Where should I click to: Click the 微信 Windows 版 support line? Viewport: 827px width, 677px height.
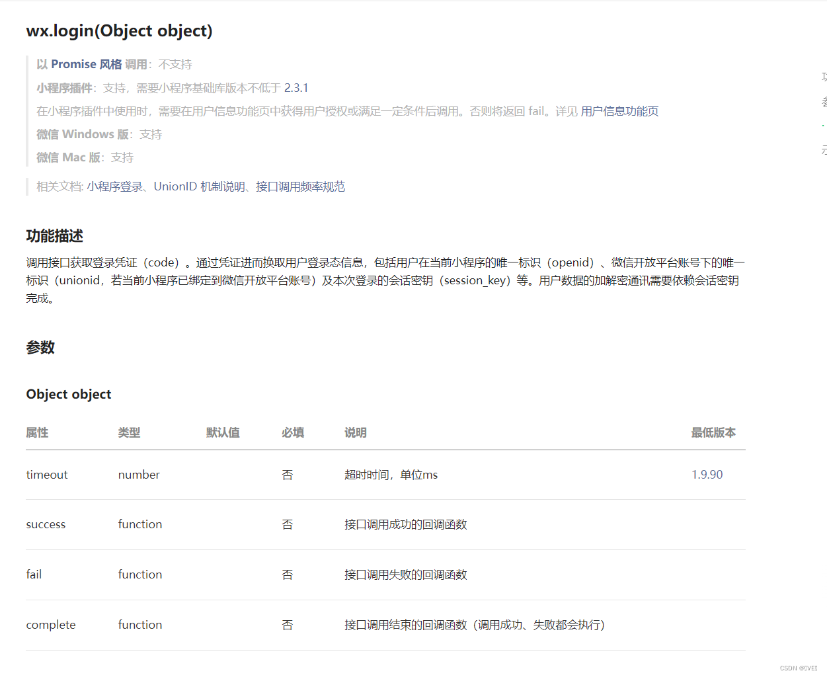coord(99,134)
